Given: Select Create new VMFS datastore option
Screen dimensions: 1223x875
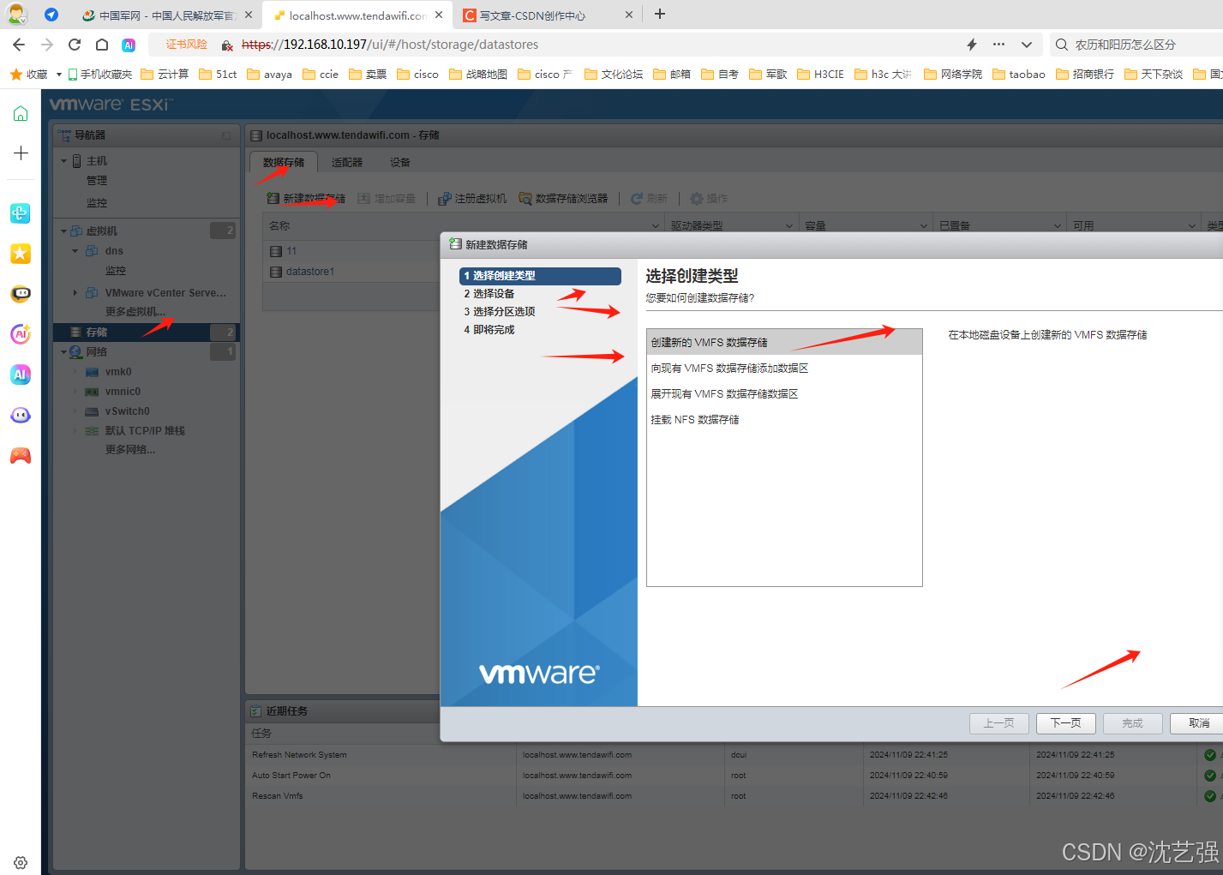Looking at the screenshot, I should click(784, 342).
